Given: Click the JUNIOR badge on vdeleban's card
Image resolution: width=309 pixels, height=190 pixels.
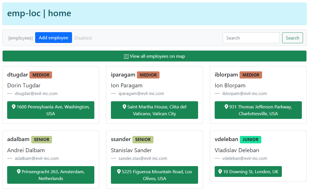Looking at the screenshot, I should tap(250, 140).
